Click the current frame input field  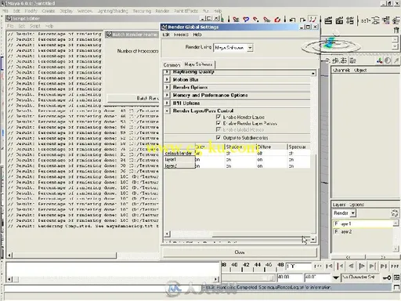pyautogui.click(x=298, y=267)
